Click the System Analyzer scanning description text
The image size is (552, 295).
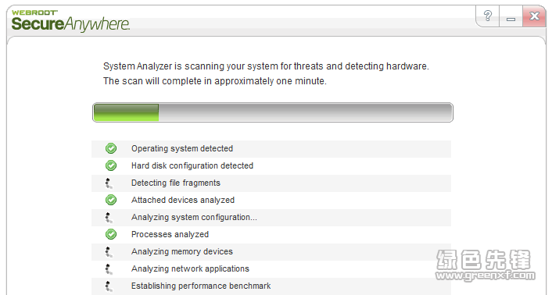[266, 73]
